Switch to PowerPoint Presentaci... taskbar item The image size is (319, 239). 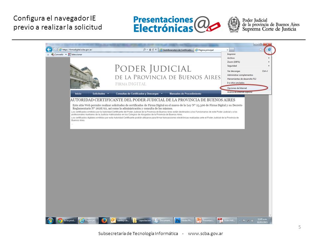205,220
